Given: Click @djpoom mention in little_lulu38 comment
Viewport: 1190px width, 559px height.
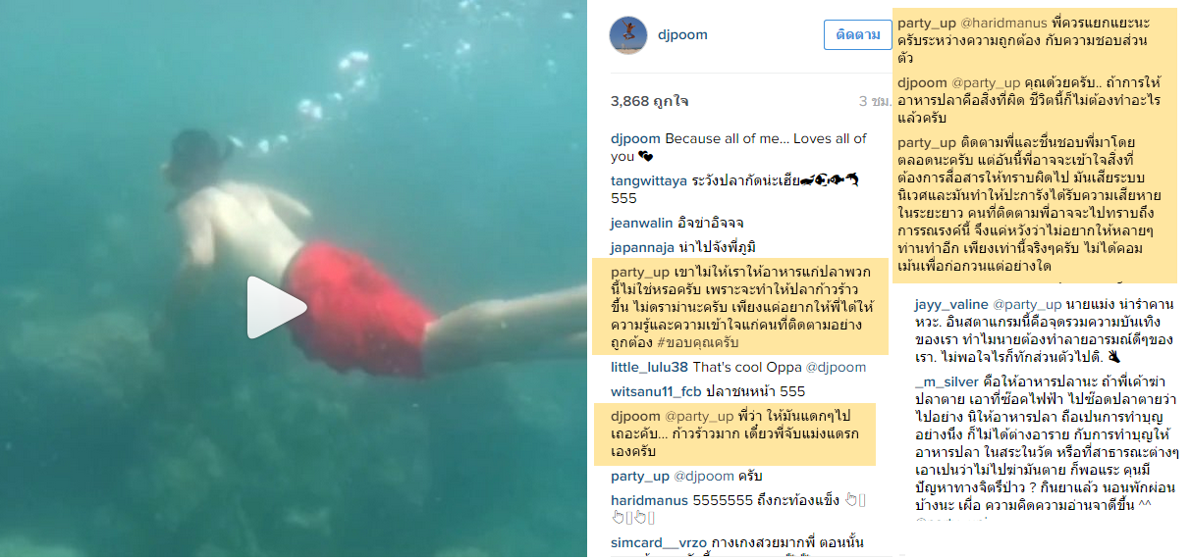Looking at the screenshot, I should (x=835, y=368).
